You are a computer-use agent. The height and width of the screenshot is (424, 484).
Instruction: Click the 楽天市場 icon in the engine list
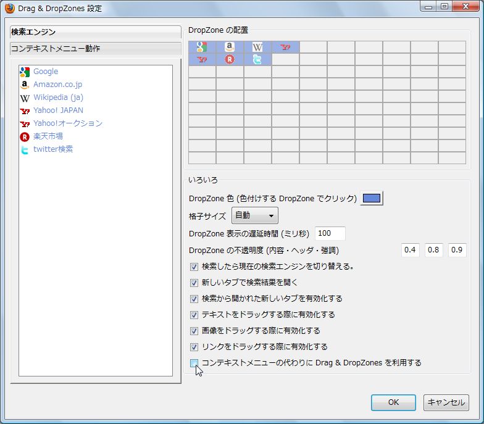tap(25, 137)
